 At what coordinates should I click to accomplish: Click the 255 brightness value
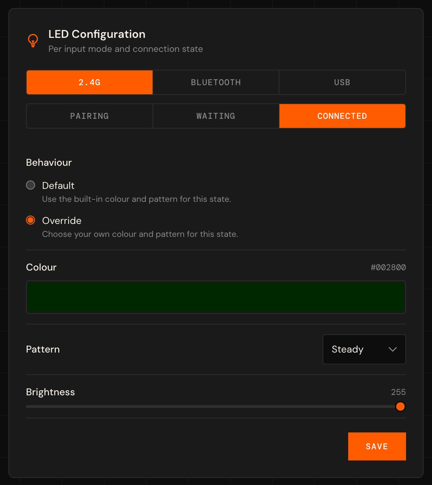coord(398,392)
